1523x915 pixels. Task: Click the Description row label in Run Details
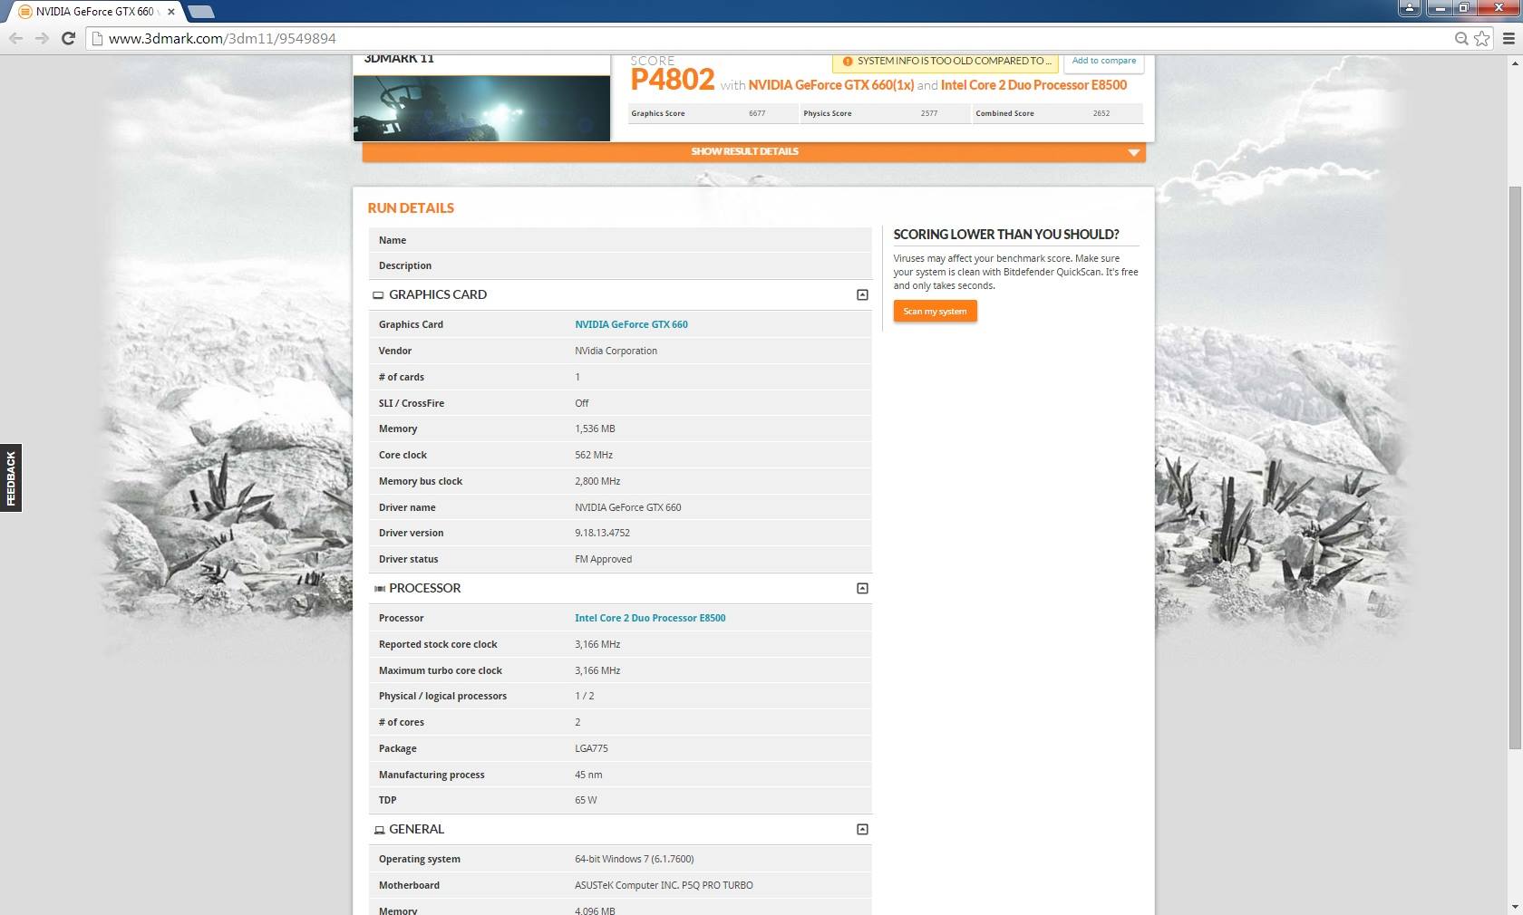[405, 265]
